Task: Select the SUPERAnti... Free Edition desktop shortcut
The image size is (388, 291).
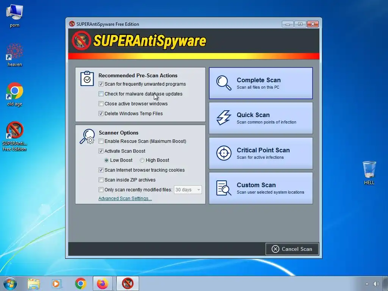Action: pyautogui.click(x=15, y=136)
